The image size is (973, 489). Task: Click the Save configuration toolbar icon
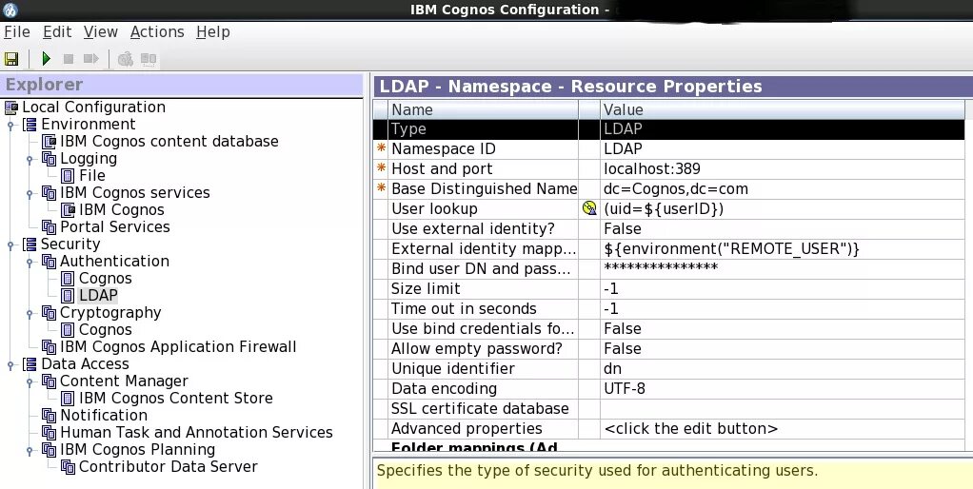click(11, 59)
